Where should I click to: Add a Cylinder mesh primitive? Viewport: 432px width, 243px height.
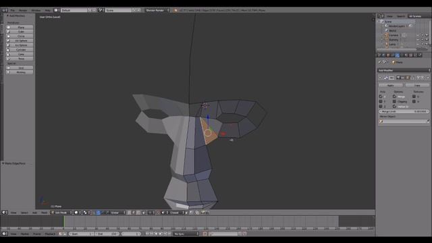20,49
